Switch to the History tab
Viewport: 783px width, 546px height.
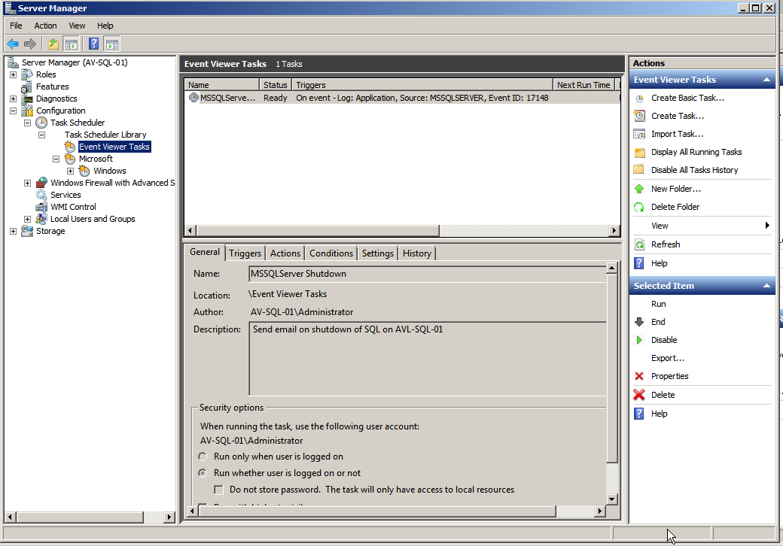(x=417, y=253)
